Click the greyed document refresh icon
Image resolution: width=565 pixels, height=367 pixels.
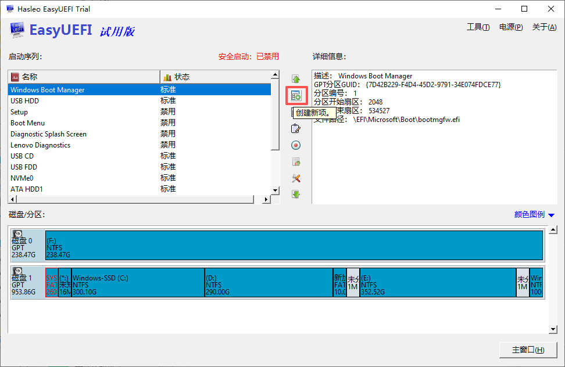pyautogui.click(x=296, y=162)
